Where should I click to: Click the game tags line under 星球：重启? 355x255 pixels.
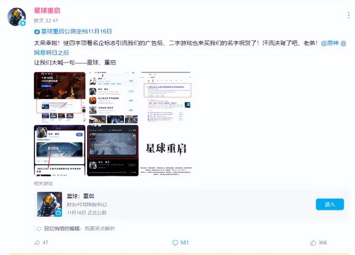(x=87, y=205)
